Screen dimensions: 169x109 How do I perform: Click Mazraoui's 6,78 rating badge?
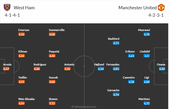[147, 34]
